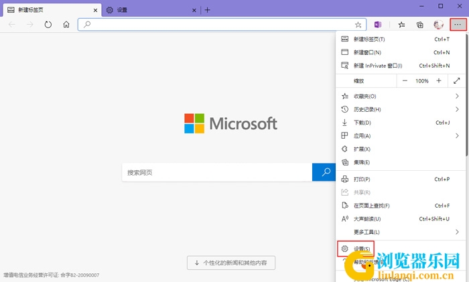Click the 个性化的新闻和其他内容 button
This screenshot has width=469, height=282.
[231, 263]
